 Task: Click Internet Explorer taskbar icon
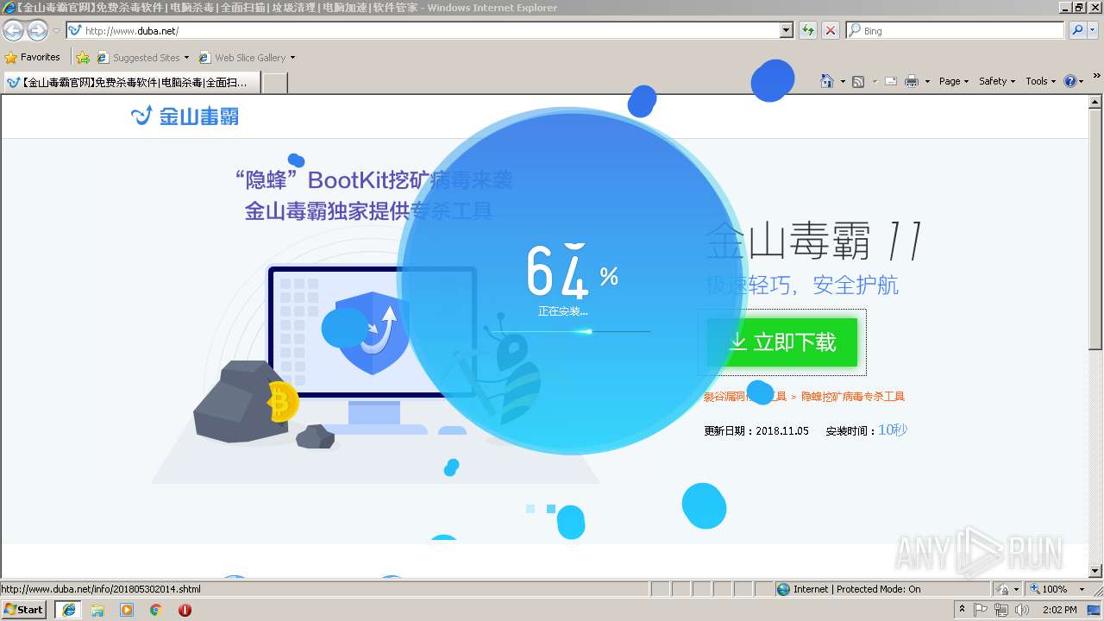(68, 610)
